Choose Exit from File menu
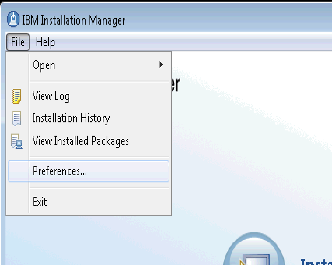Viewport: 332px width, 265px height. coord(88,202)
